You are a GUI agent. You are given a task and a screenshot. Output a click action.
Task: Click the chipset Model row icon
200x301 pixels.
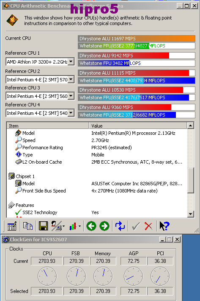[x=18, y=183]
